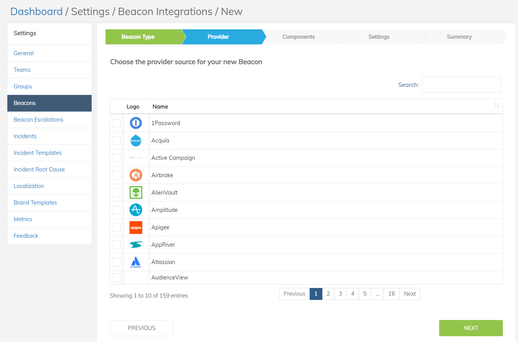Screen dimensions: 518x342
Task: Open Feedback settings page
Action: (x=49, y=236)
